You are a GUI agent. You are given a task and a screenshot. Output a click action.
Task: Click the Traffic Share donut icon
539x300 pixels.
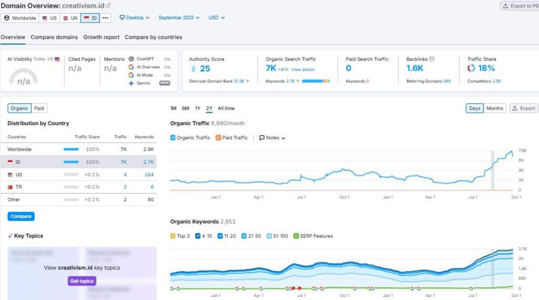(x=471, y=68)
